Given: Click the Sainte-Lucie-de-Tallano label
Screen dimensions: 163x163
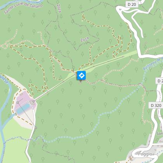Looking at the screenshot, I should click(23, 8).
